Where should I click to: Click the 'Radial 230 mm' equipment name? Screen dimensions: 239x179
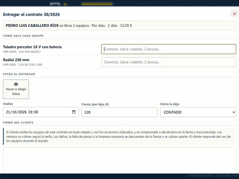pos(16,60)
